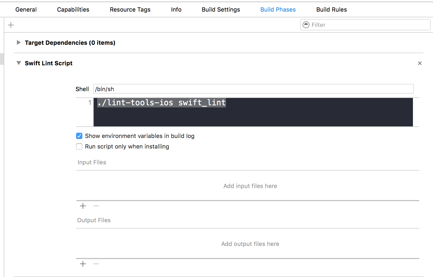This screenshot has width=433, height=277.
Task: Add an output file with plus button
Action: pyautogui.click(x=83, y=264)
